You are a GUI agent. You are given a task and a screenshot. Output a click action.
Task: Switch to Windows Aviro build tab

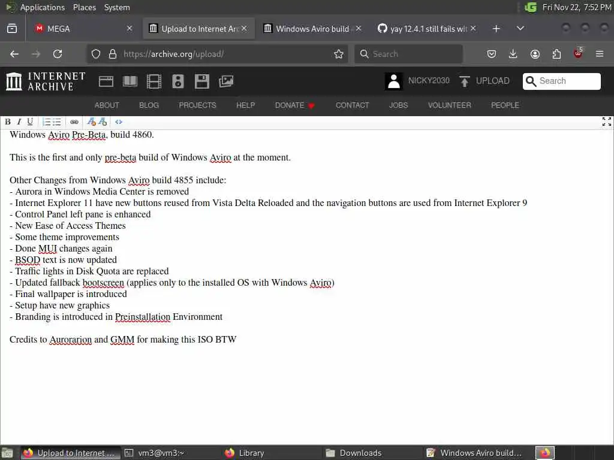[x=312, y=29]
